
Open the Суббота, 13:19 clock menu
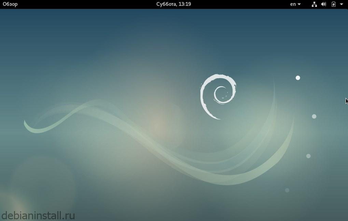click(x=173, y=4)
